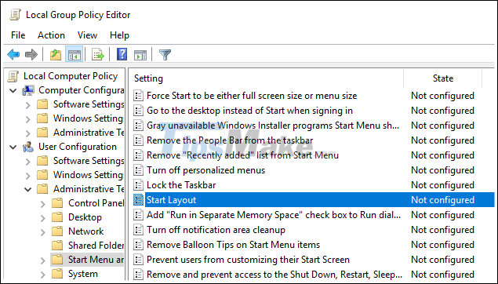Open Help via the question mark icon
This screenshot has width=498, height=284.
122,54
